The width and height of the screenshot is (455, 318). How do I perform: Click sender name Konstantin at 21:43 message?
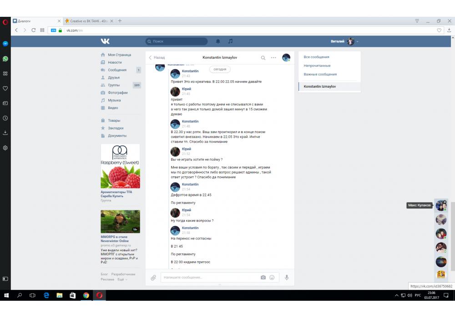[x=190, y=71]
